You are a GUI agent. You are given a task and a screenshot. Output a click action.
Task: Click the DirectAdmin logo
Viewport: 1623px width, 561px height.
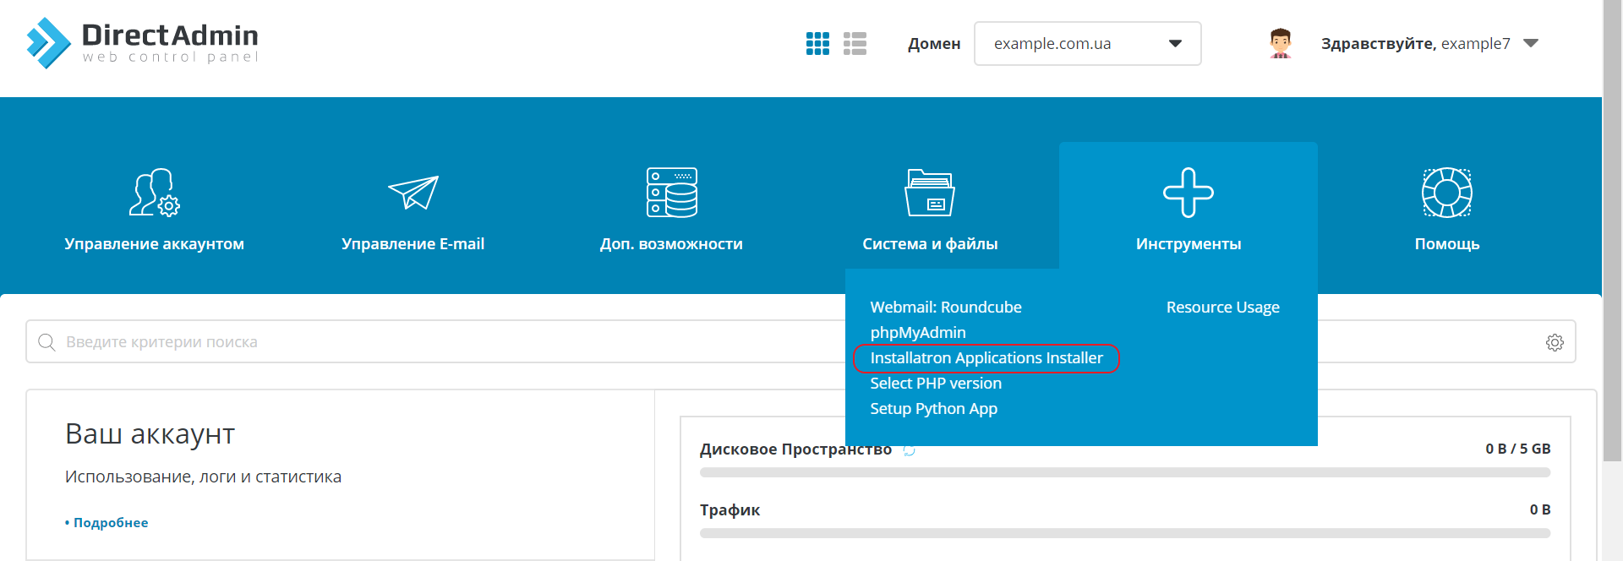[142, 42]
